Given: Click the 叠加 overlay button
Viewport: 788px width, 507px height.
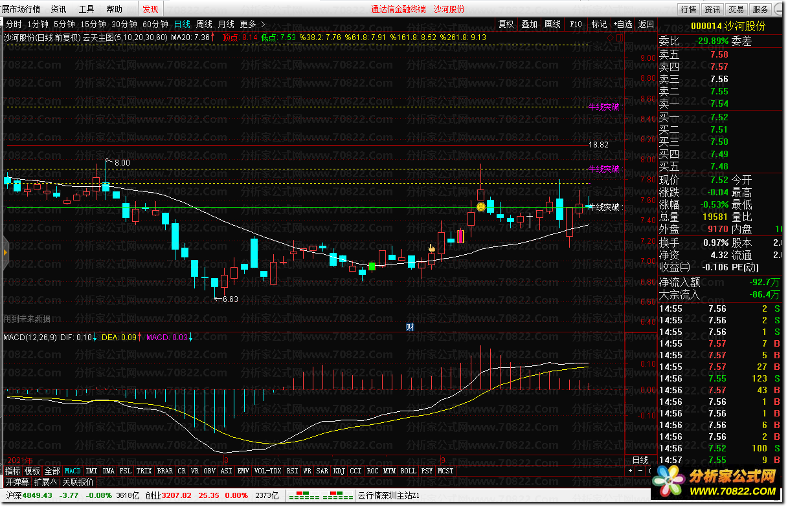Looking at the screenshot, I should click(x=529, y=24).
